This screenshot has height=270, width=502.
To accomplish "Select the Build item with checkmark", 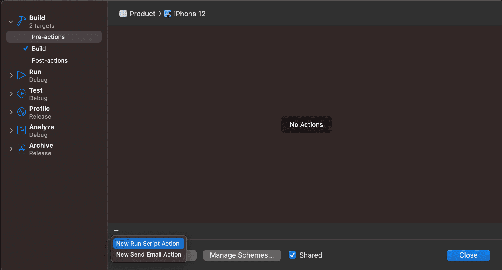I will pos(39,49).
